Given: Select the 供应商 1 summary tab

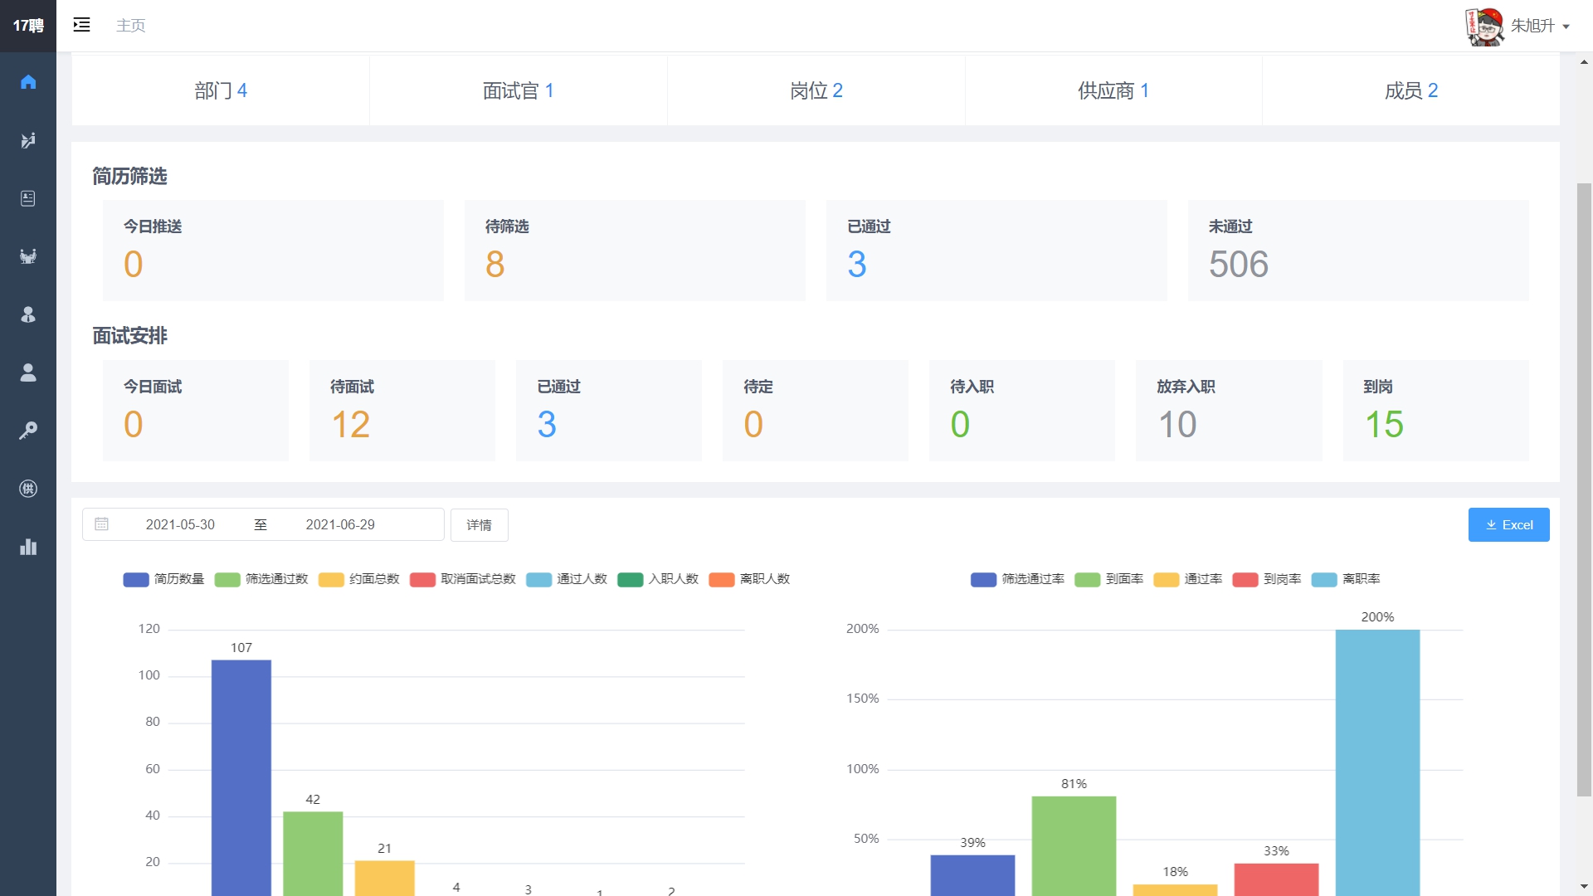Looking at the screenshot, I should (x=1113, y=90).
